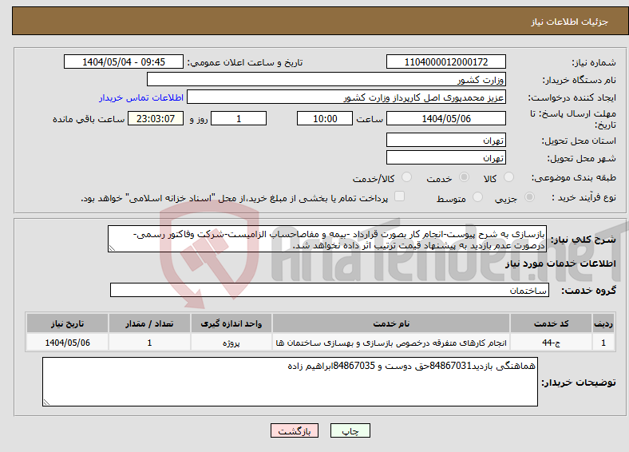Click the service group field ساختمان
629x452 pixels.
(x=330, y=290)
